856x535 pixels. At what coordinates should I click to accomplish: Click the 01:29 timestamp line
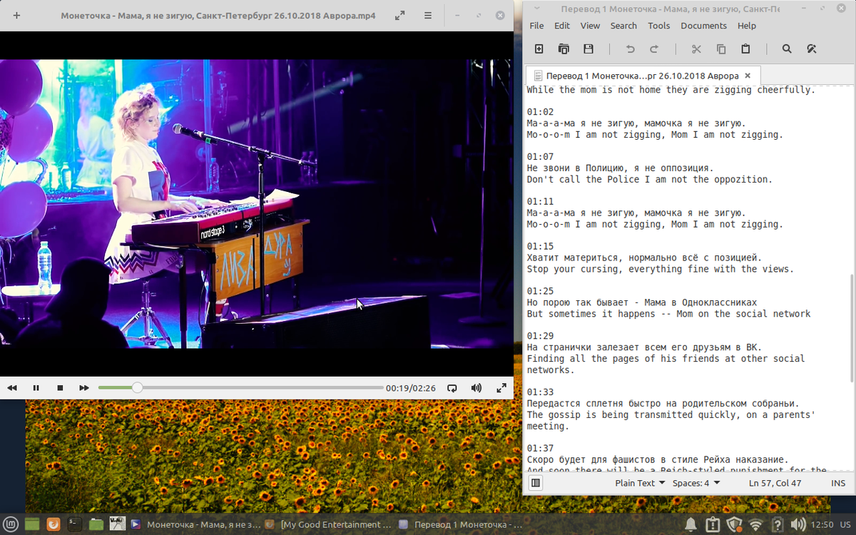pos(540,336)
